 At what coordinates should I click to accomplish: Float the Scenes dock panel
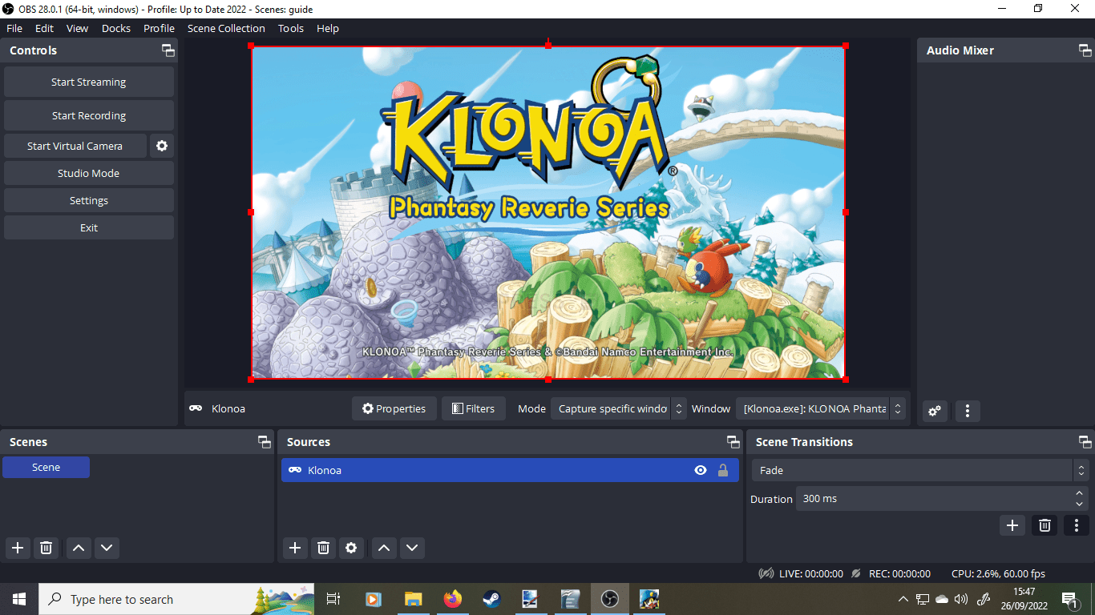pos(264,442)
